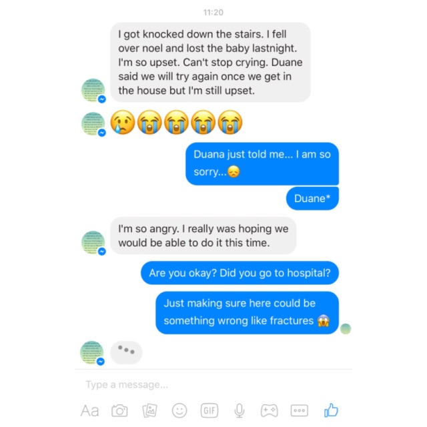Open the camera to take a photo
The width and height of the screenshot is (427, 427).
[x=119, y=411]
